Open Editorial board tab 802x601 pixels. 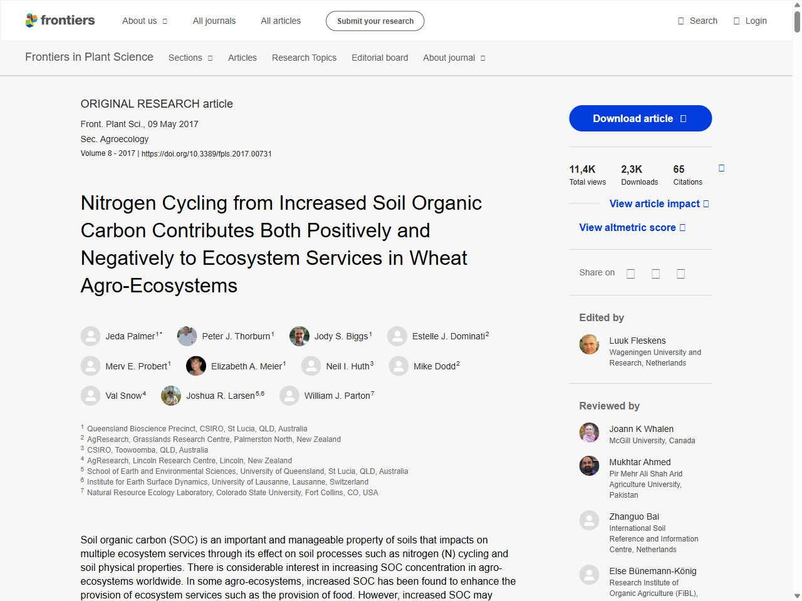tap(380, 58)
